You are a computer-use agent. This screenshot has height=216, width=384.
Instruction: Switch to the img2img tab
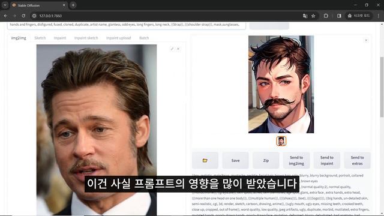[19, 38]
